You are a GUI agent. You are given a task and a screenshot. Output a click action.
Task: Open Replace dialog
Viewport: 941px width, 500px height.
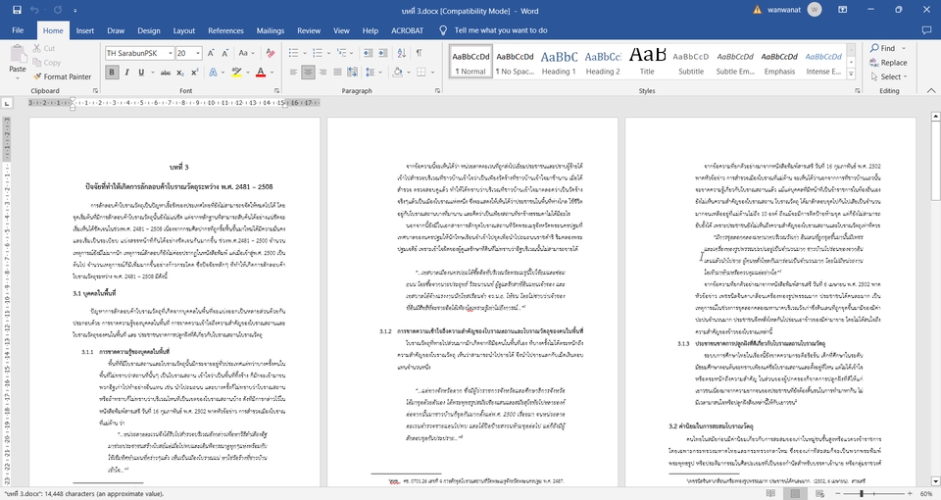(x=888, y=63)
